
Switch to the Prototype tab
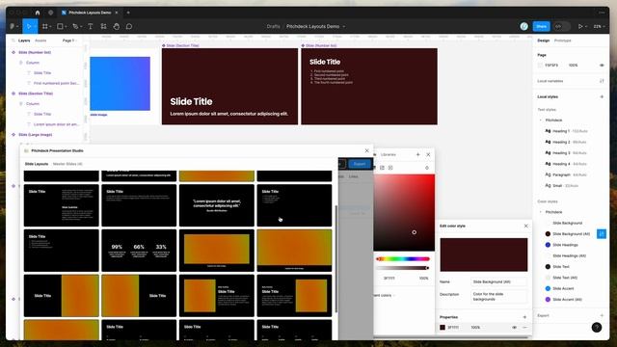[562, 40]
